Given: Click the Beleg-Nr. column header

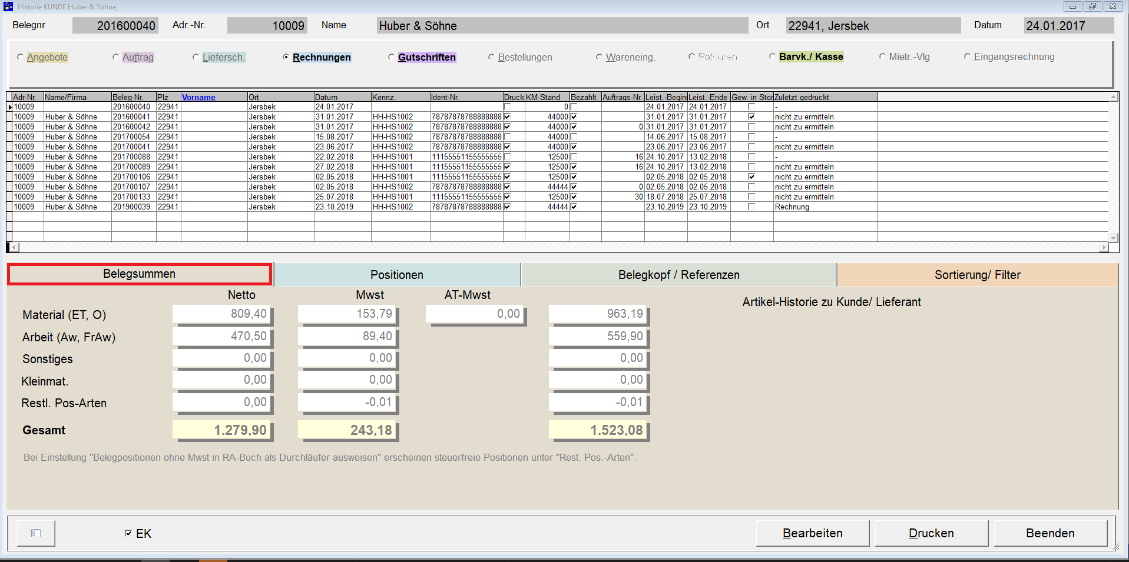Looking at the screenshot, I should click(134, 97).
